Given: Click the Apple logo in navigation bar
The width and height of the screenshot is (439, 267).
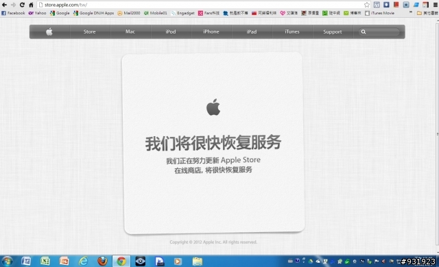Looking at the screenshot, I should click(49, 31).
